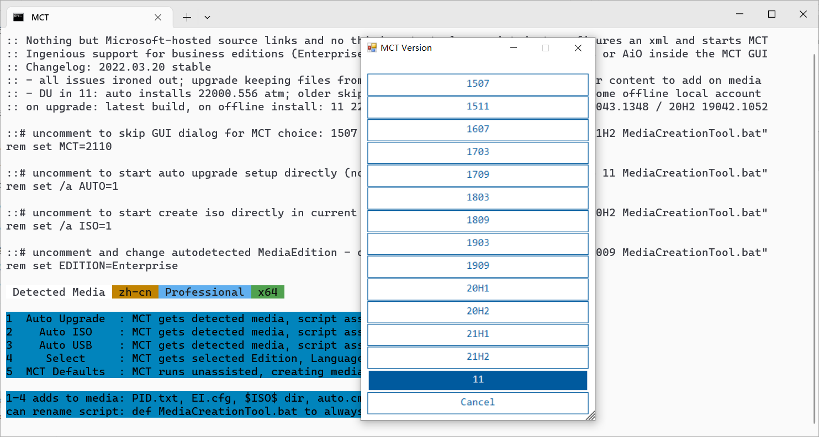Click the Professional detected edition label
The height and width of the screenshot is (437, 819).
[x=205, y=292]
